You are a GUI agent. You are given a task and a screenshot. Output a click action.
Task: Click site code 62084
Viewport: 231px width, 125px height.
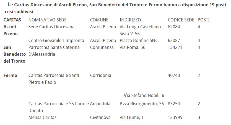click(x=174, y=27)
